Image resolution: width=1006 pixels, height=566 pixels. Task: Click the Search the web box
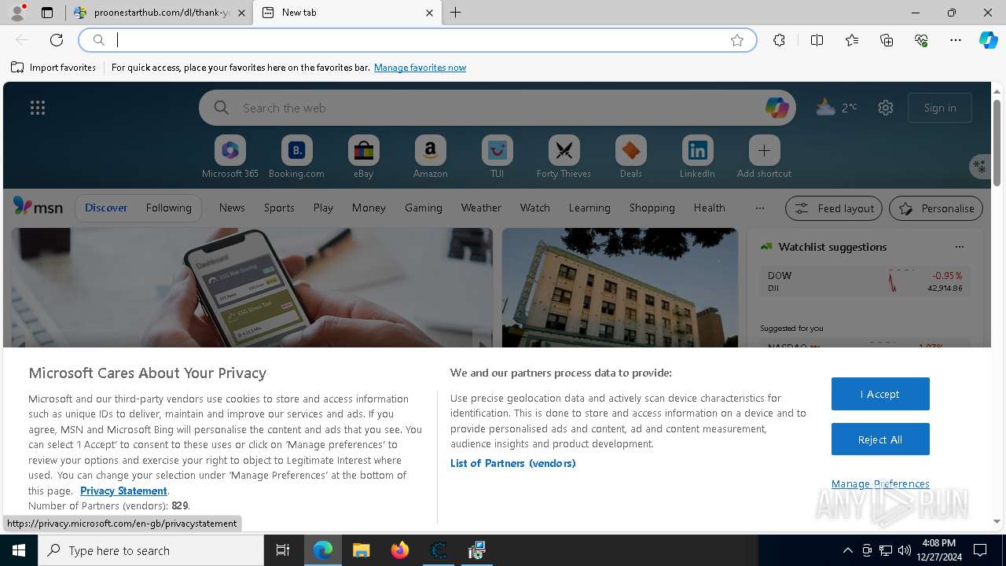[x=497, y=108]
